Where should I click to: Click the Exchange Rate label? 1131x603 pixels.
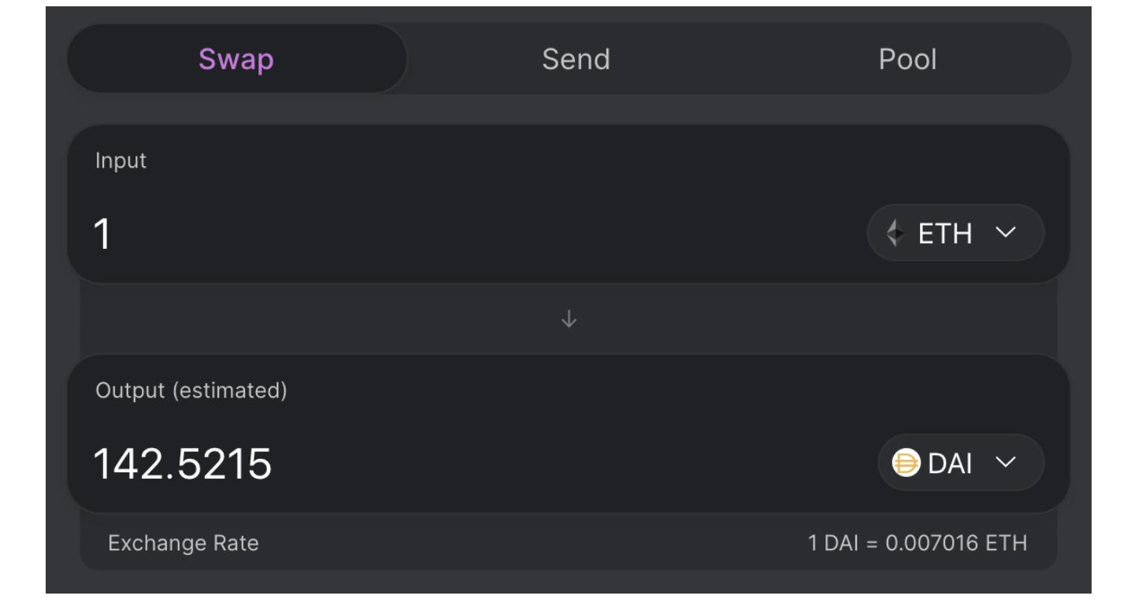tap(183, 543)
